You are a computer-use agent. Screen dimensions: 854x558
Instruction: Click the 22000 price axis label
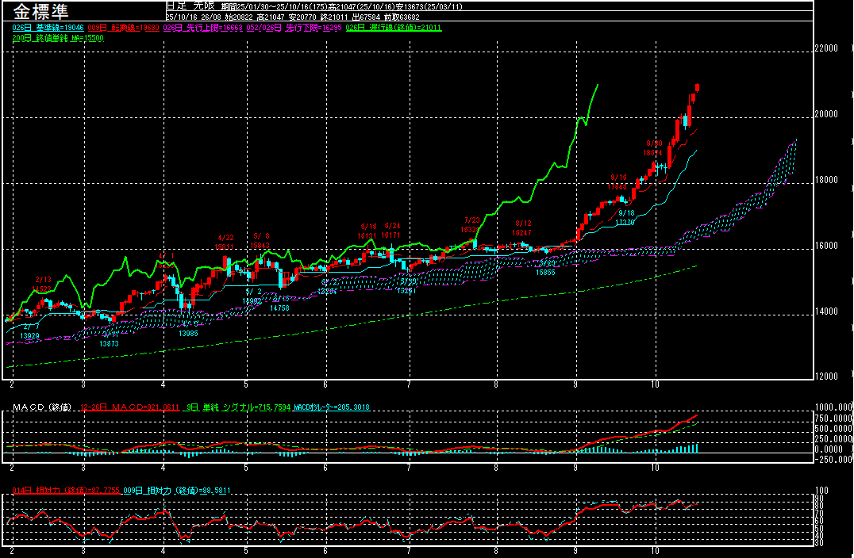[827, 48]
